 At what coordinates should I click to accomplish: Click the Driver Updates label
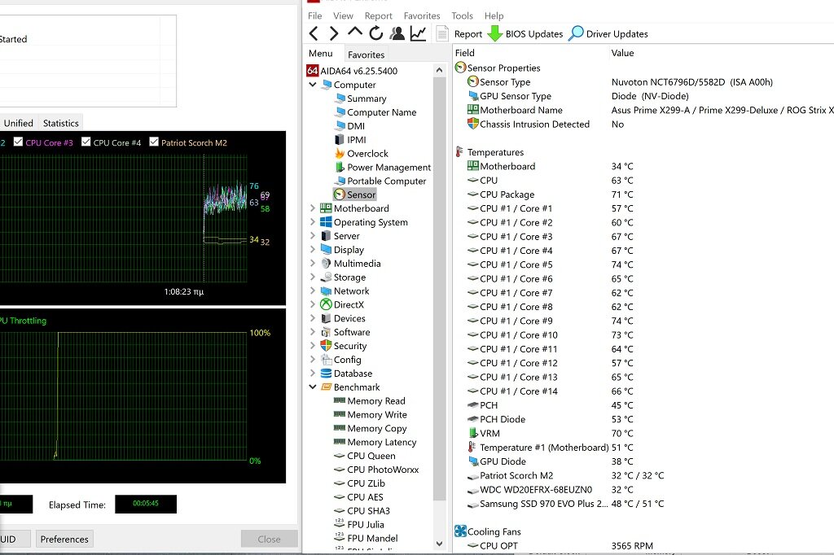click(617, 34)
